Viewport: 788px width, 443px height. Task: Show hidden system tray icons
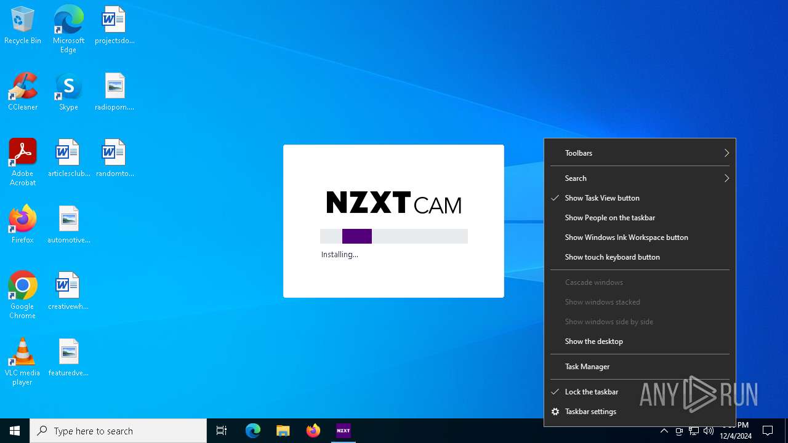point(664,431)
